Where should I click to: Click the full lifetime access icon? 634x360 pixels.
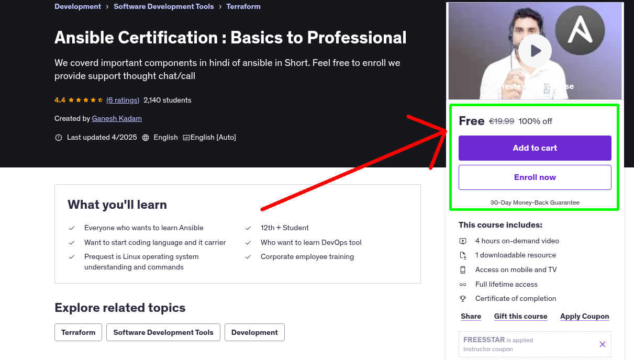463,284
